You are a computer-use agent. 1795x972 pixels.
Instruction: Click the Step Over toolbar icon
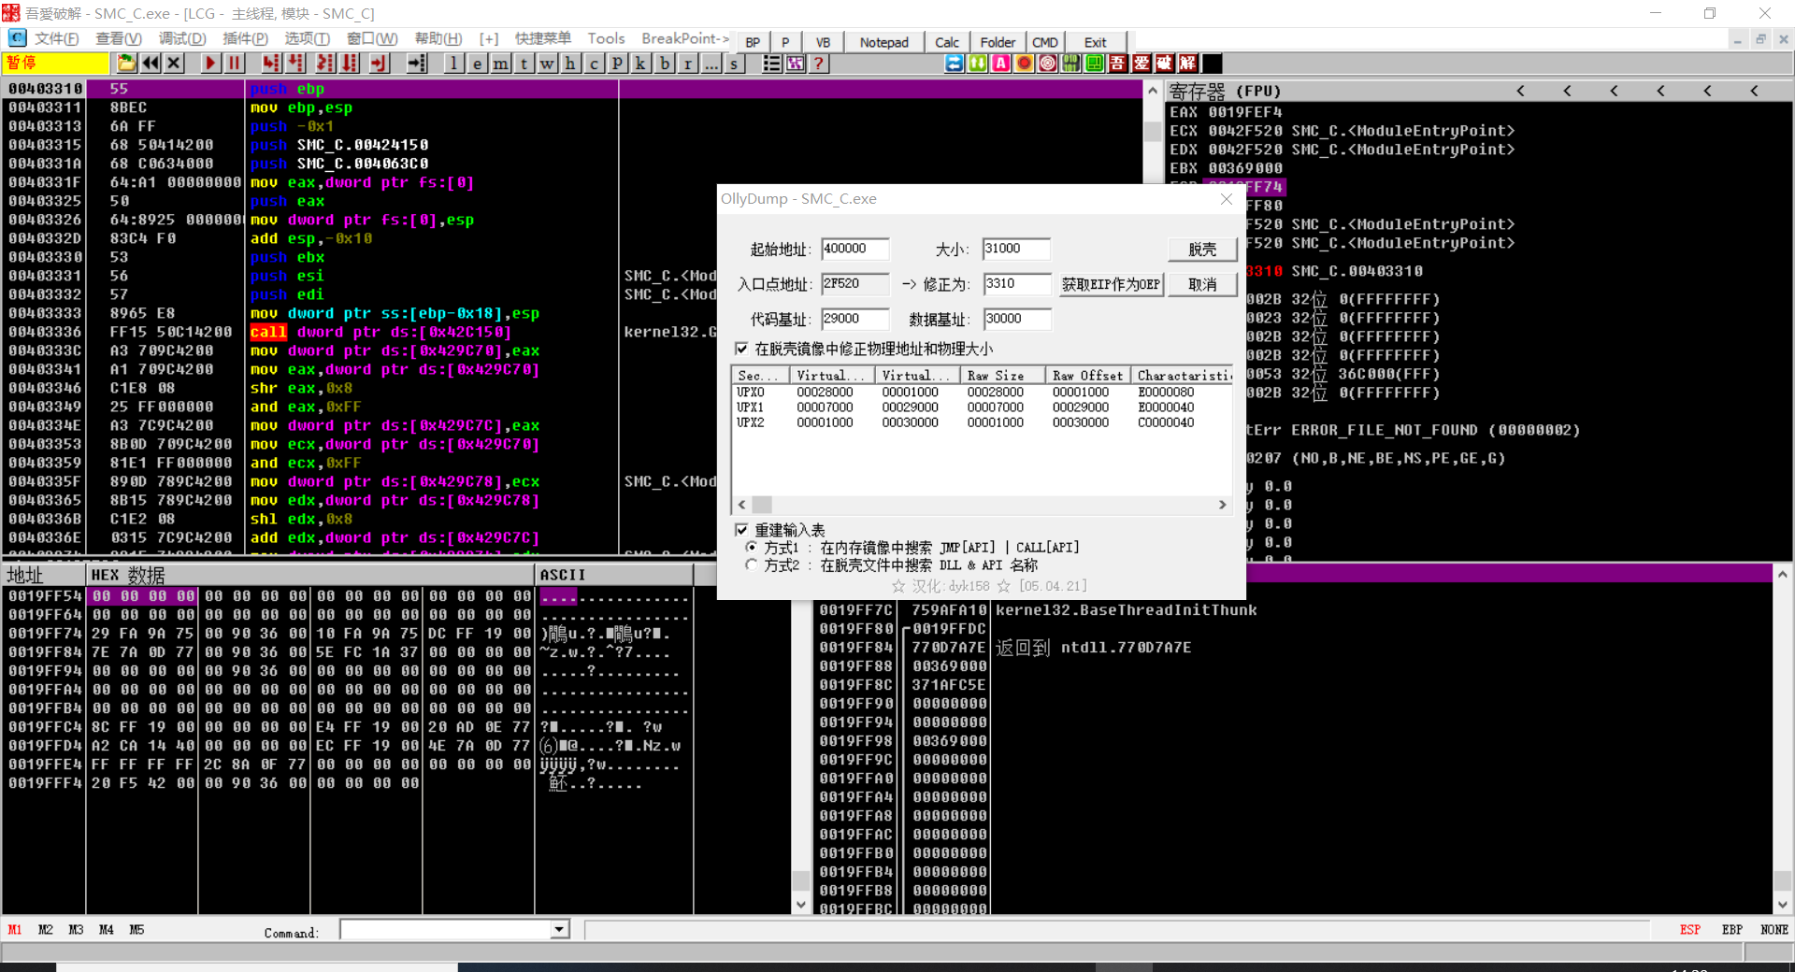pyautogui.click(x=295, y=64)
